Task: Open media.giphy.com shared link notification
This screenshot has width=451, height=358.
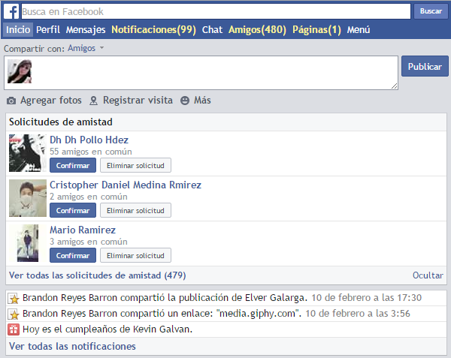Action: pos(225,314)
